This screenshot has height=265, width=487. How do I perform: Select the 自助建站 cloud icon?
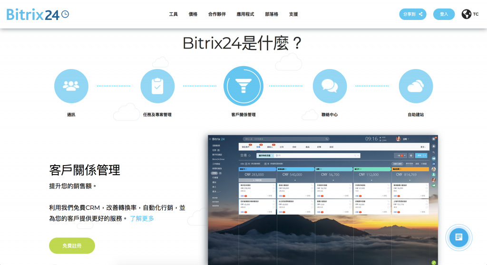click(x=416, y=86)
